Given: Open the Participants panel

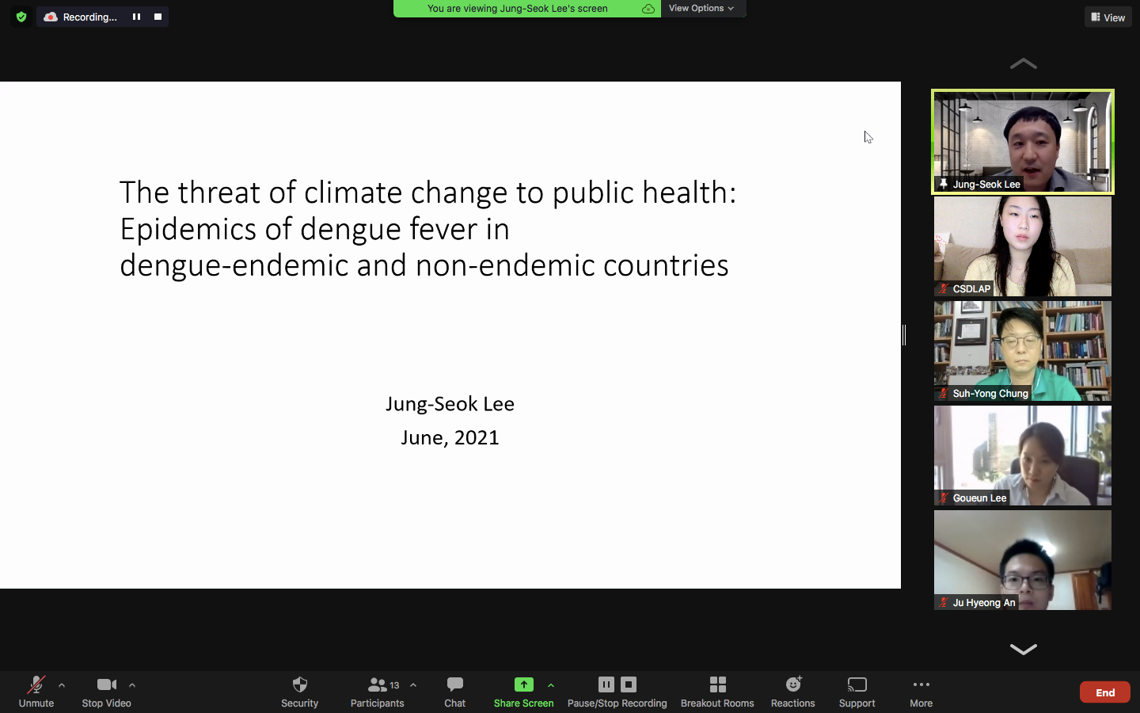Looking at the screenshot, I should click(x=378, y=692).
